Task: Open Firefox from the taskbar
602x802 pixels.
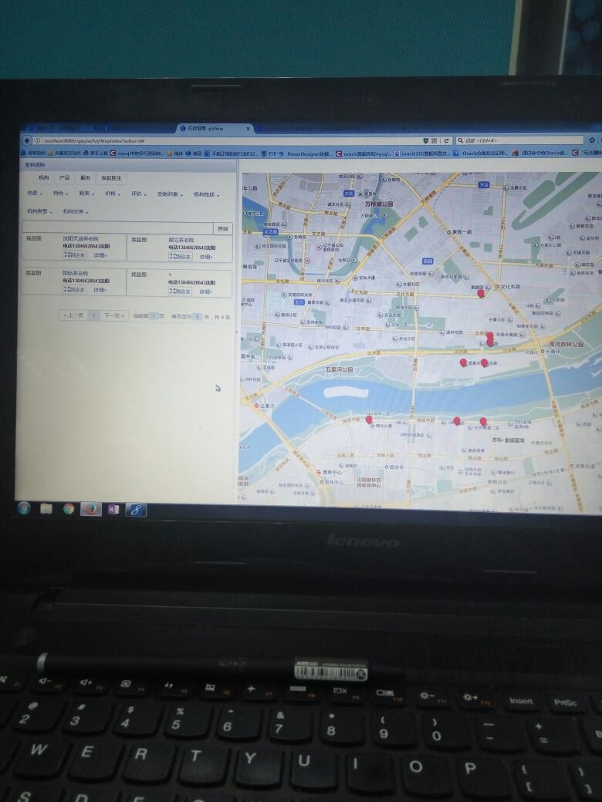Action: tap(91, 509)
